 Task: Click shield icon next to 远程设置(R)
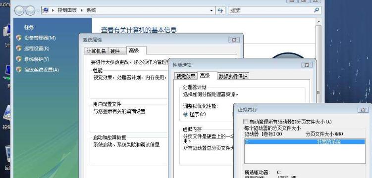tap(19, 48)
